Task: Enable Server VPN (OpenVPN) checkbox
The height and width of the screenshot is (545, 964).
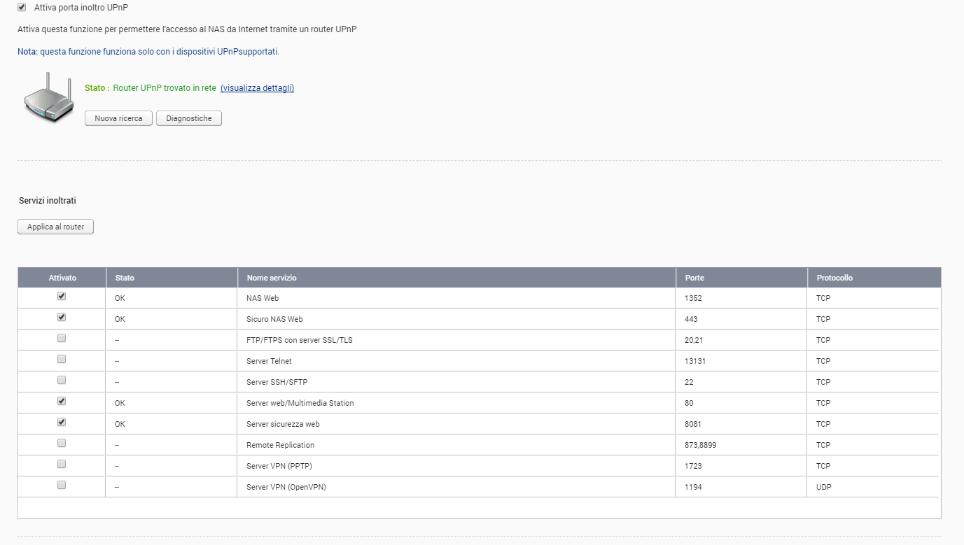Action: pyautogui.click(x=62, y=486)
